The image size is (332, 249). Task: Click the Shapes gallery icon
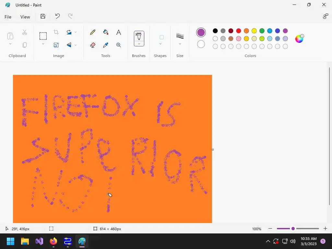161,37
